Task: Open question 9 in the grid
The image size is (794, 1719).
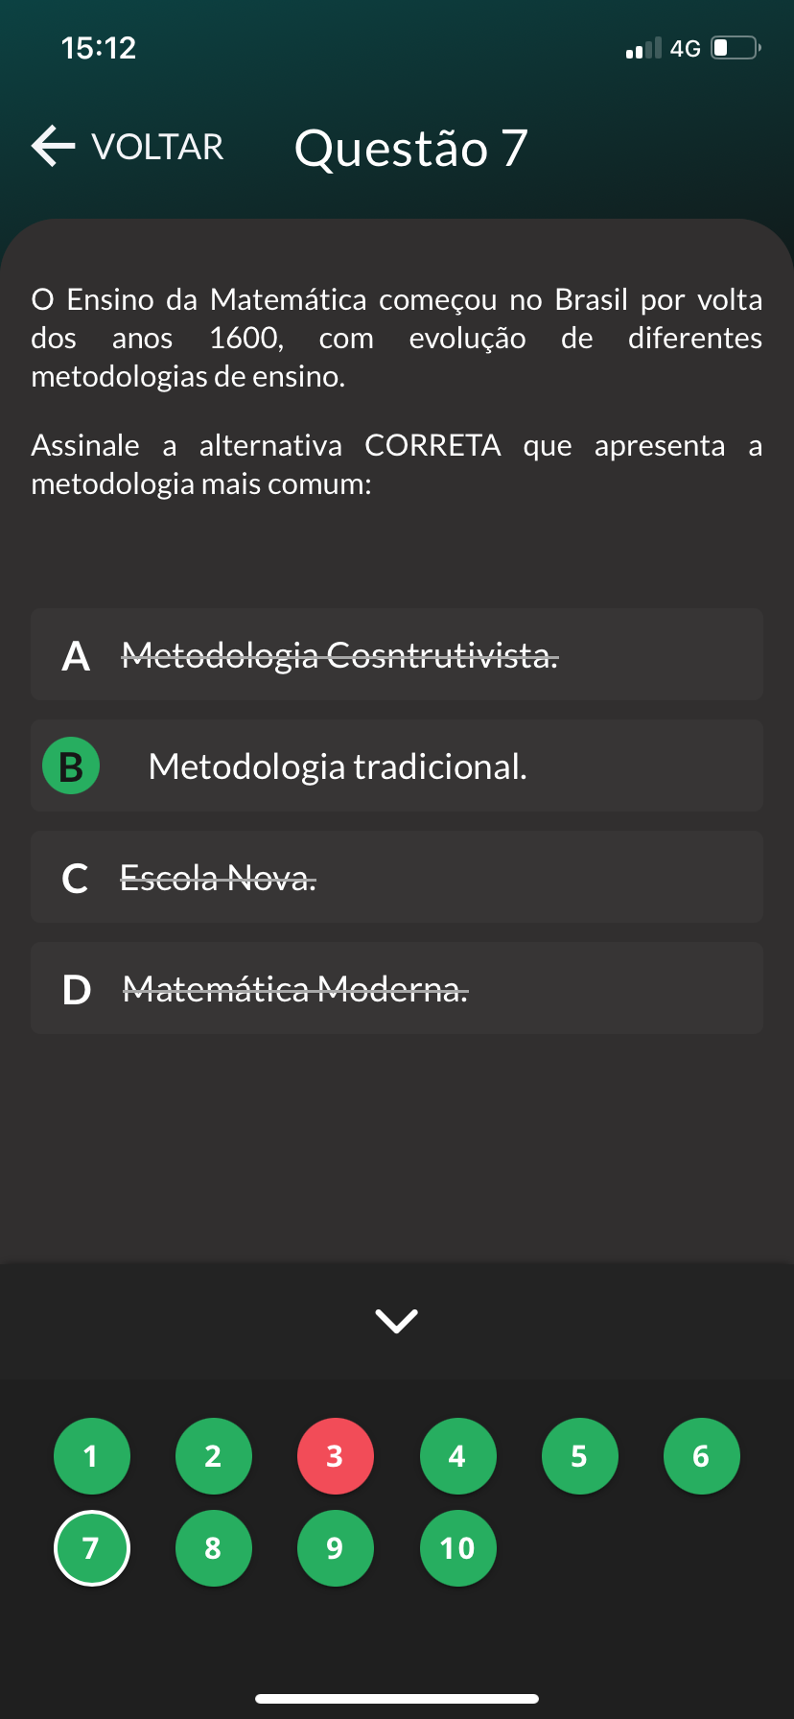Action: [x=335, y=1548]
